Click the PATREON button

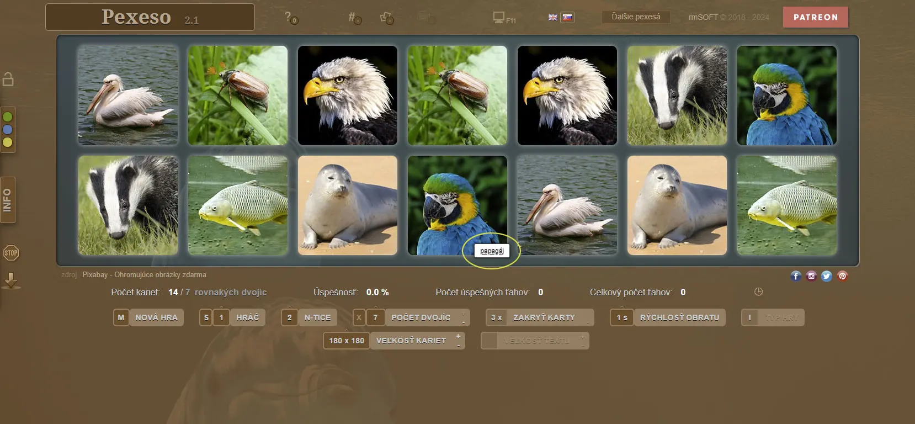[x=815, y=17]
